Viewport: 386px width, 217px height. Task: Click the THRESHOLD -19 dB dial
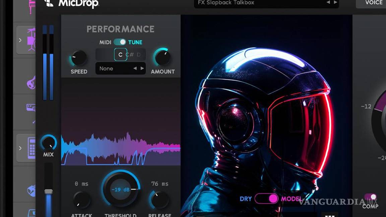(121, 190)
